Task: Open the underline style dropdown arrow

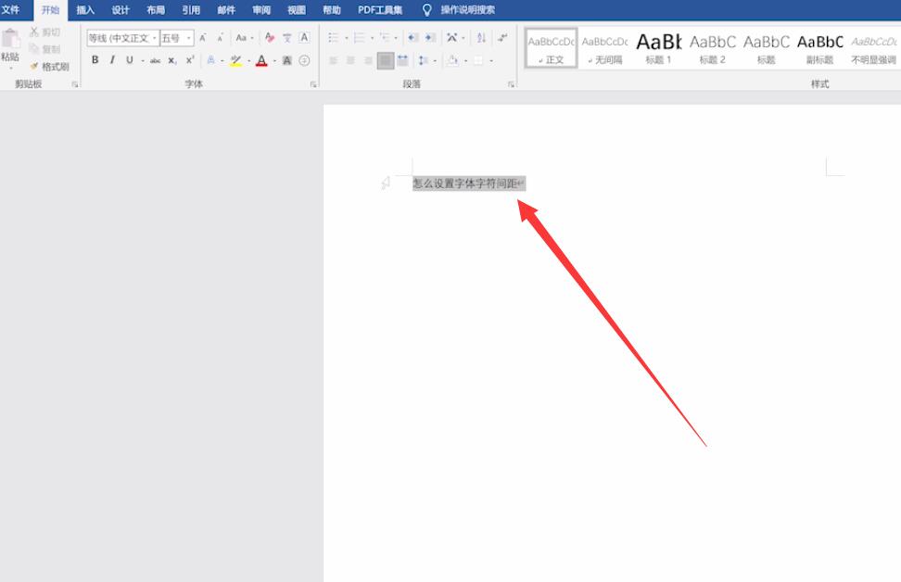Action: tap(143, 60)
